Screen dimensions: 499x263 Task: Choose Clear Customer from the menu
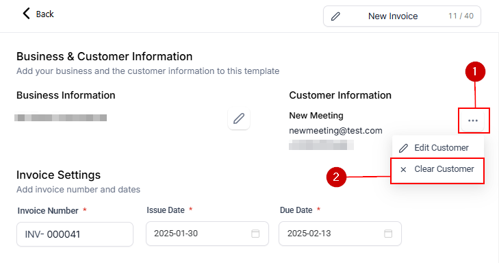tap(438, 169)
